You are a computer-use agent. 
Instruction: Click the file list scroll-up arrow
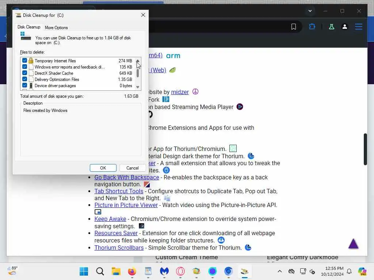click(x=138, y=61)
